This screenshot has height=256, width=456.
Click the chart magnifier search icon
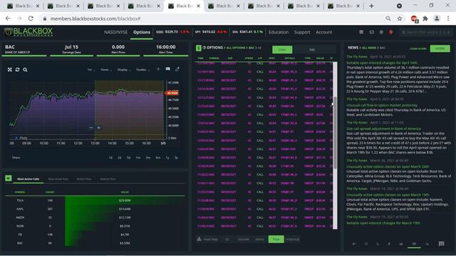click(x=26, y=70)
